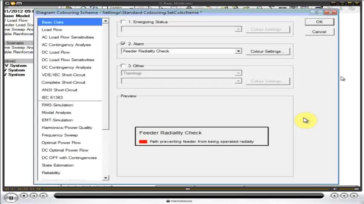The width and height of the screenshot is (364, 204).
Task: Click the eject/open file icon in player
Action: pyautogui.click(x=334, y=196)
